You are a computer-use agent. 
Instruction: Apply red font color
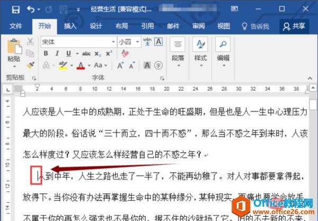(x=81, y=66)
